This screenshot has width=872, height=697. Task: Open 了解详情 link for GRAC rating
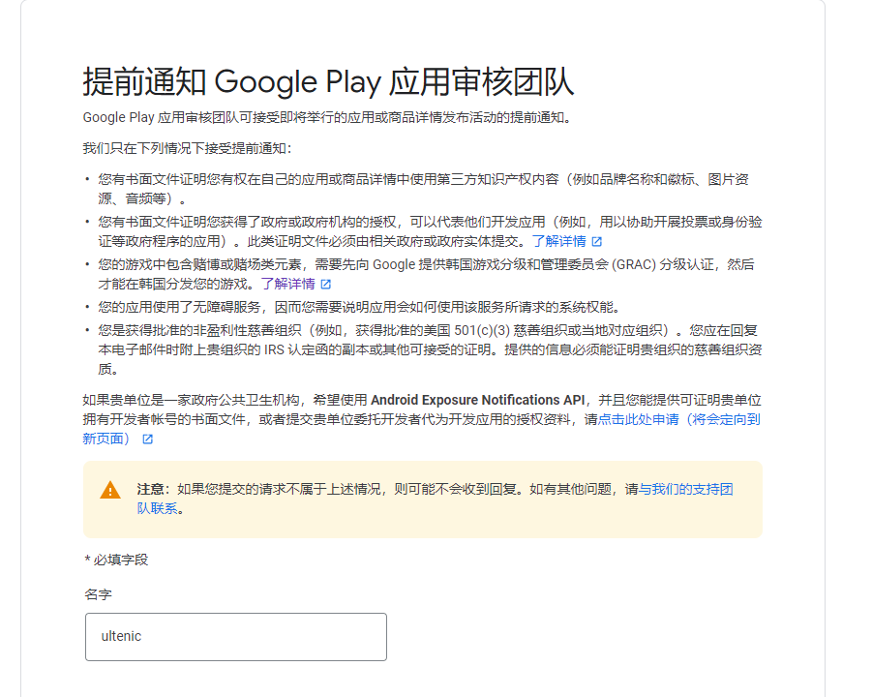click(287, 284)
